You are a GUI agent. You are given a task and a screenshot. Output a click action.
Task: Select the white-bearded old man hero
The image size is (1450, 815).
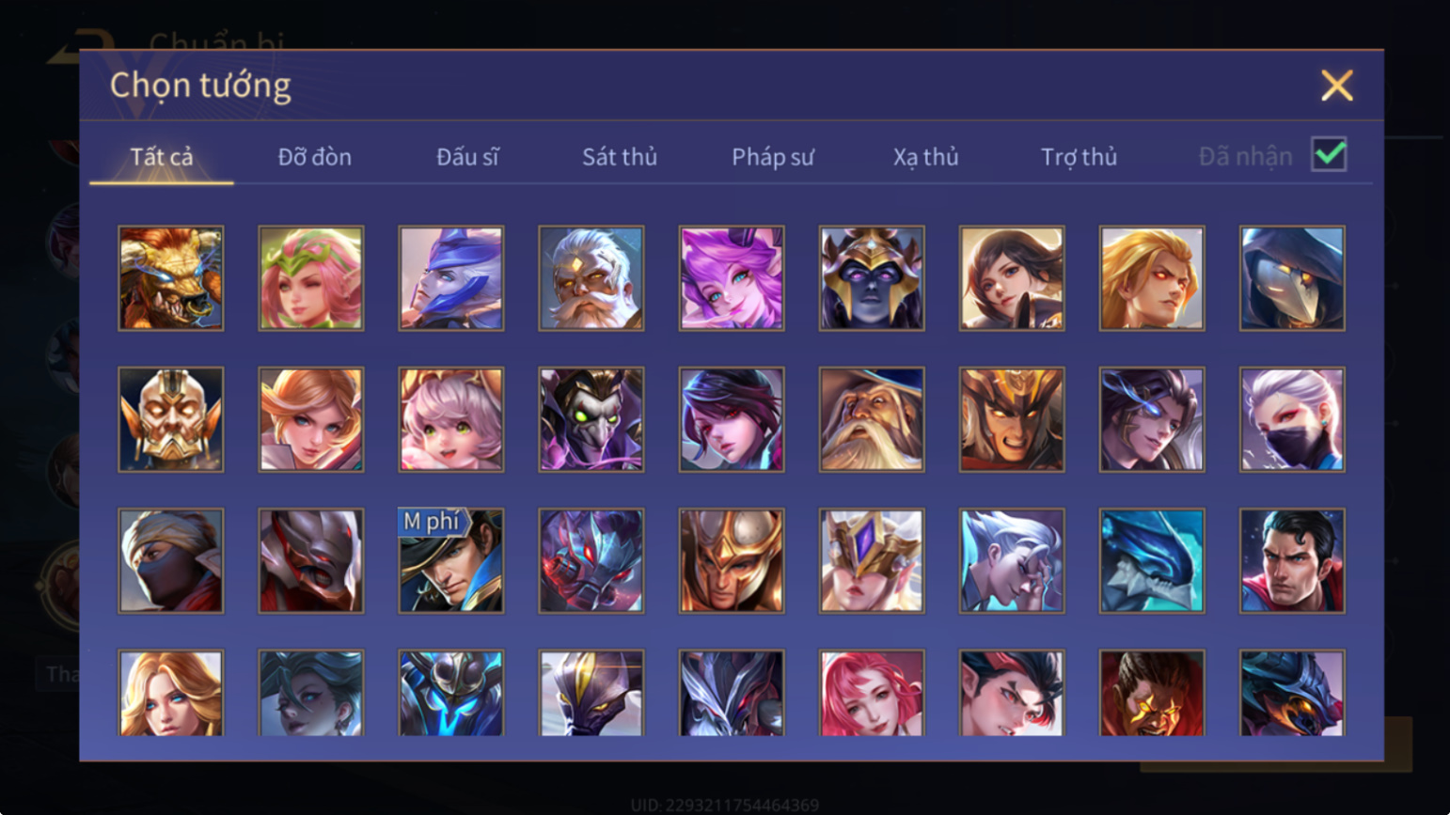pyautogui.click(x=591, y=278)
